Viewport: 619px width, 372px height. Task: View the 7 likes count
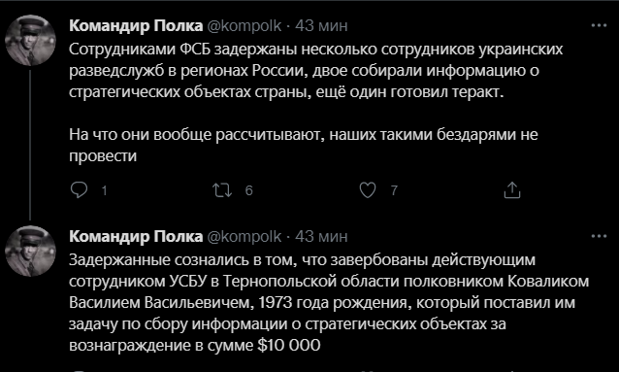[x=394, y=191]
